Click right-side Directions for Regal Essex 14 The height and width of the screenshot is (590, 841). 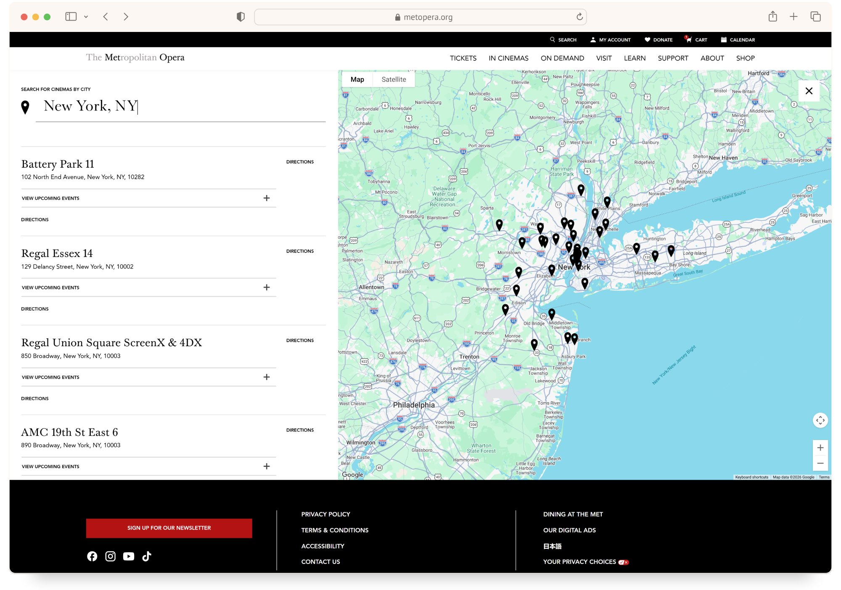tap(300, 251)
